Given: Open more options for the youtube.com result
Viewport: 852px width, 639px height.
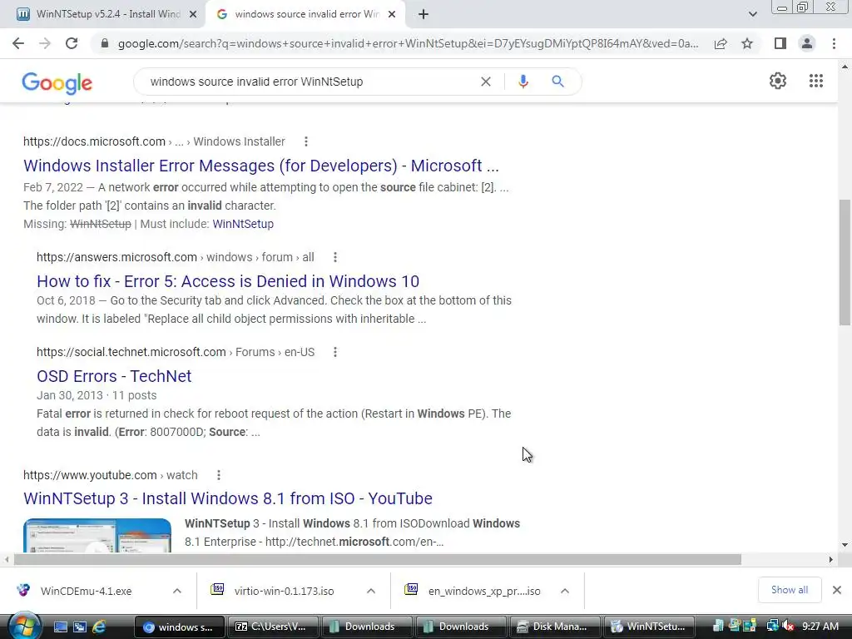Looking at the screenshot, I should click(219, 475).
